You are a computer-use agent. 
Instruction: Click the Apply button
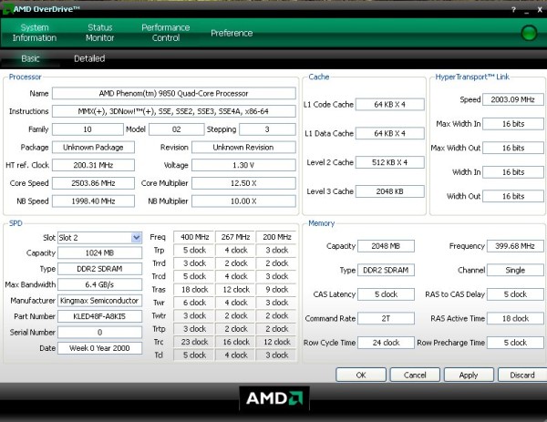(469, 375)
